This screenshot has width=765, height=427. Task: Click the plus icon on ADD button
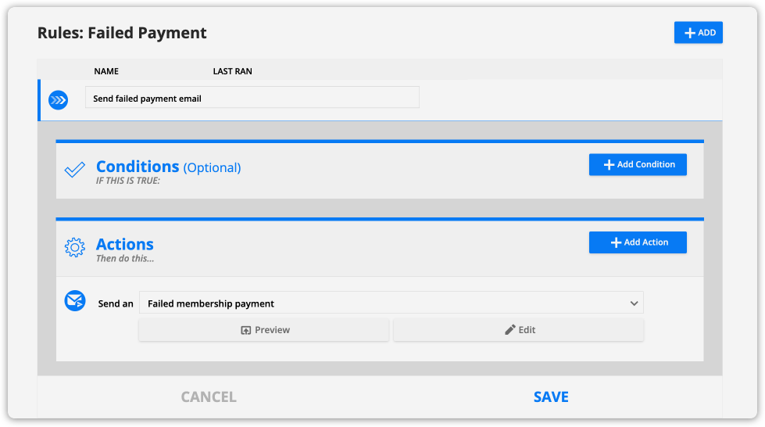(x=690, y=33)
